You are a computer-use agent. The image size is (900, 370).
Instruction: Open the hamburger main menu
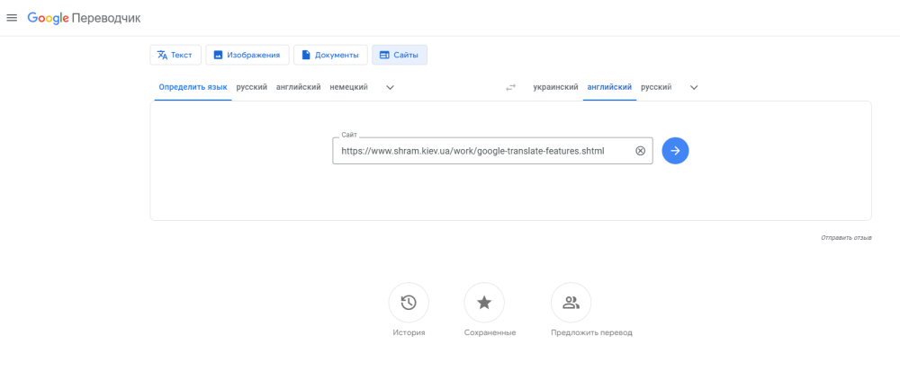click(12, 18)
